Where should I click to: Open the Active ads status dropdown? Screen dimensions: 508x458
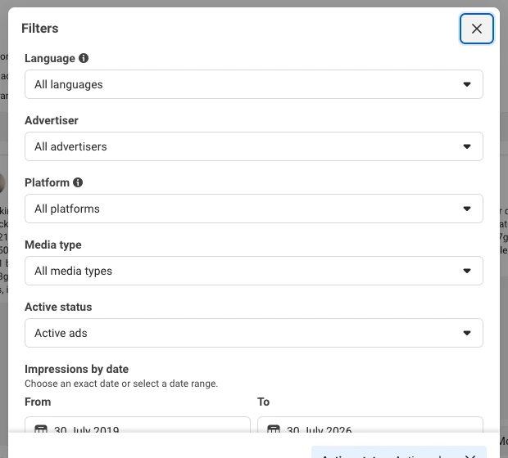pyautogui.click(x=254, y=333)
